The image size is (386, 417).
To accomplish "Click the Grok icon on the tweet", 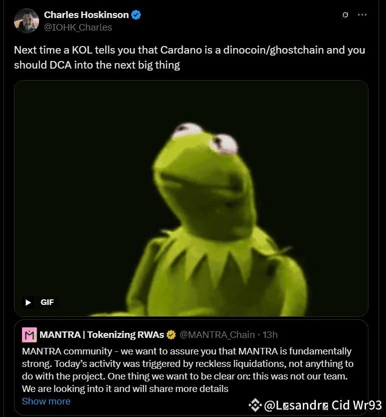I will point(345,15).
